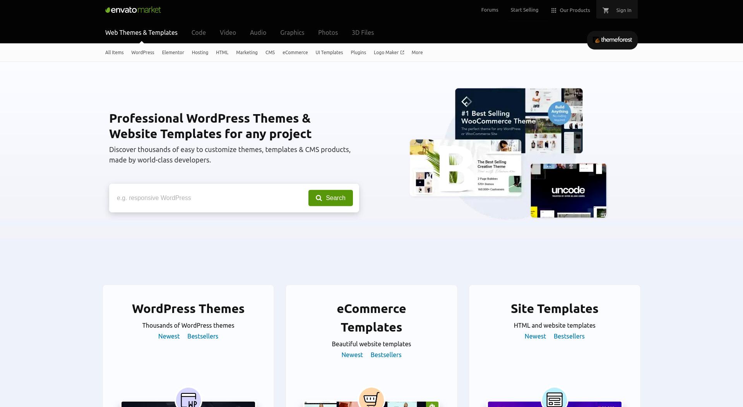View Bestsellers under eCommerce Templates
Viewport: 743px width, 407px height.
click(x=386, y=355)
